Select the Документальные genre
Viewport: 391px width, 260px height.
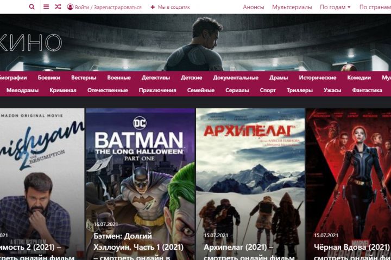click(236, 77)
